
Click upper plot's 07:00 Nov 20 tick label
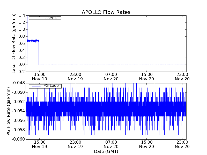pyautogui.click(x=111, y=76)
